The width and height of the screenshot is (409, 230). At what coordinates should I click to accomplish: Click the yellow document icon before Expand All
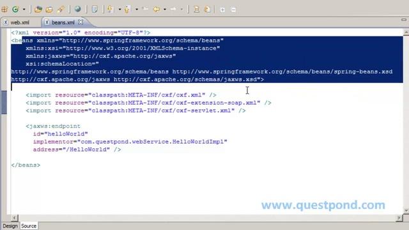coord(207,10)
